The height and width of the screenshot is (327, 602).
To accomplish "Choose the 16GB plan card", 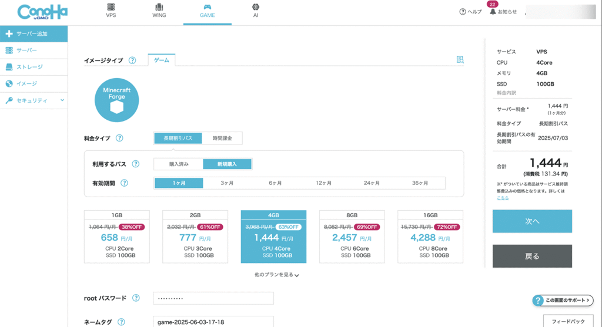I will coord(430,237).
